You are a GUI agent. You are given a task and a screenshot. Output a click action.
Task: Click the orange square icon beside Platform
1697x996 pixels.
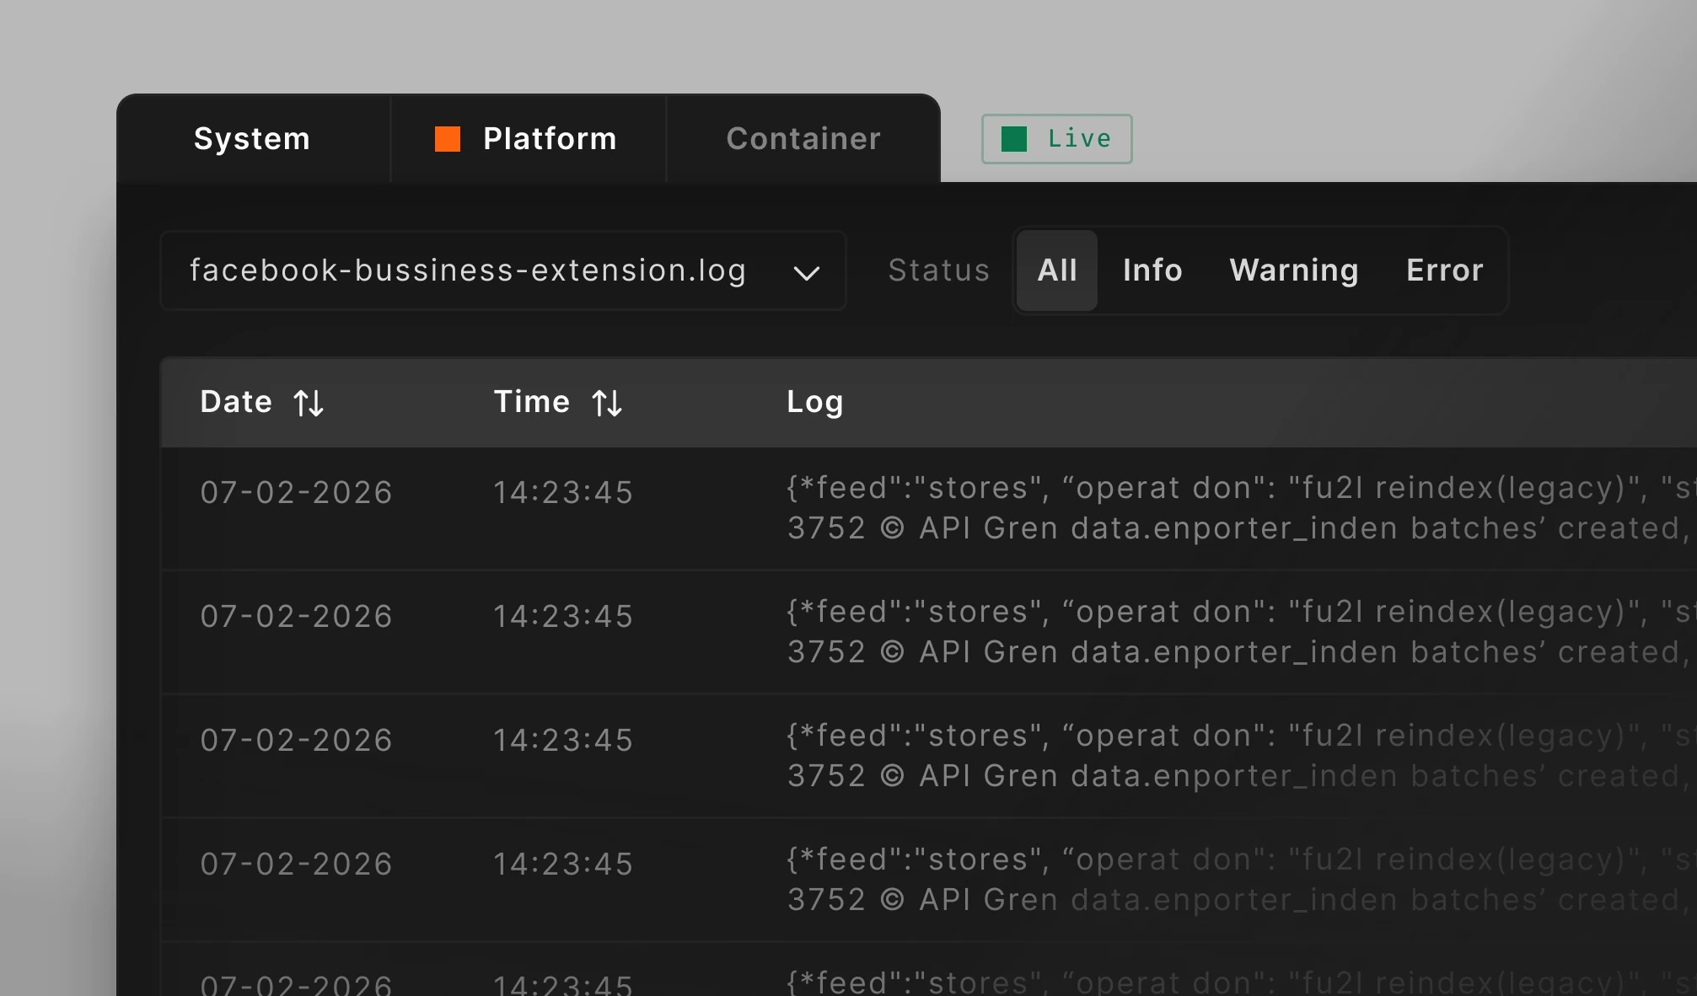(x=448, y=139)
